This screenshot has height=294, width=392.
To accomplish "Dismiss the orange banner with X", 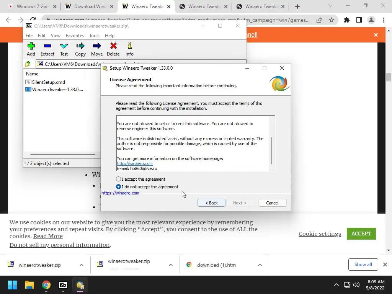I will tap(376, 35).
